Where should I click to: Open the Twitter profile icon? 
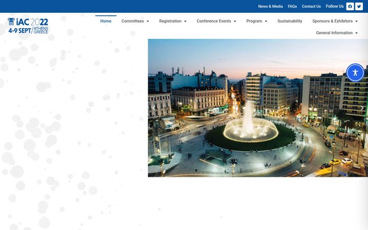359,6
